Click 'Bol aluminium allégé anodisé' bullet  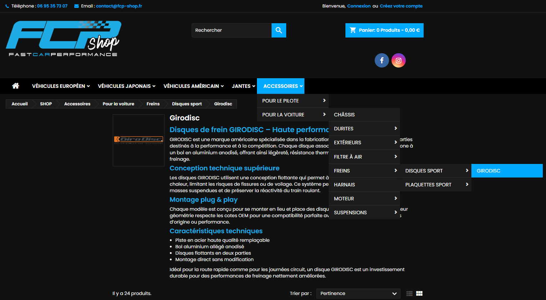click(x=210, y=247)
